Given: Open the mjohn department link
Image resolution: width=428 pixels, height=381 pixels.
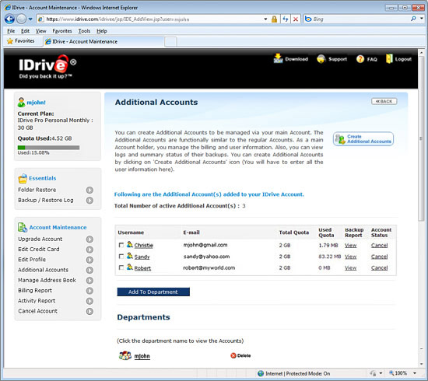Looking at the screenshot, I should pyautogui.click(x=142, y=356).
